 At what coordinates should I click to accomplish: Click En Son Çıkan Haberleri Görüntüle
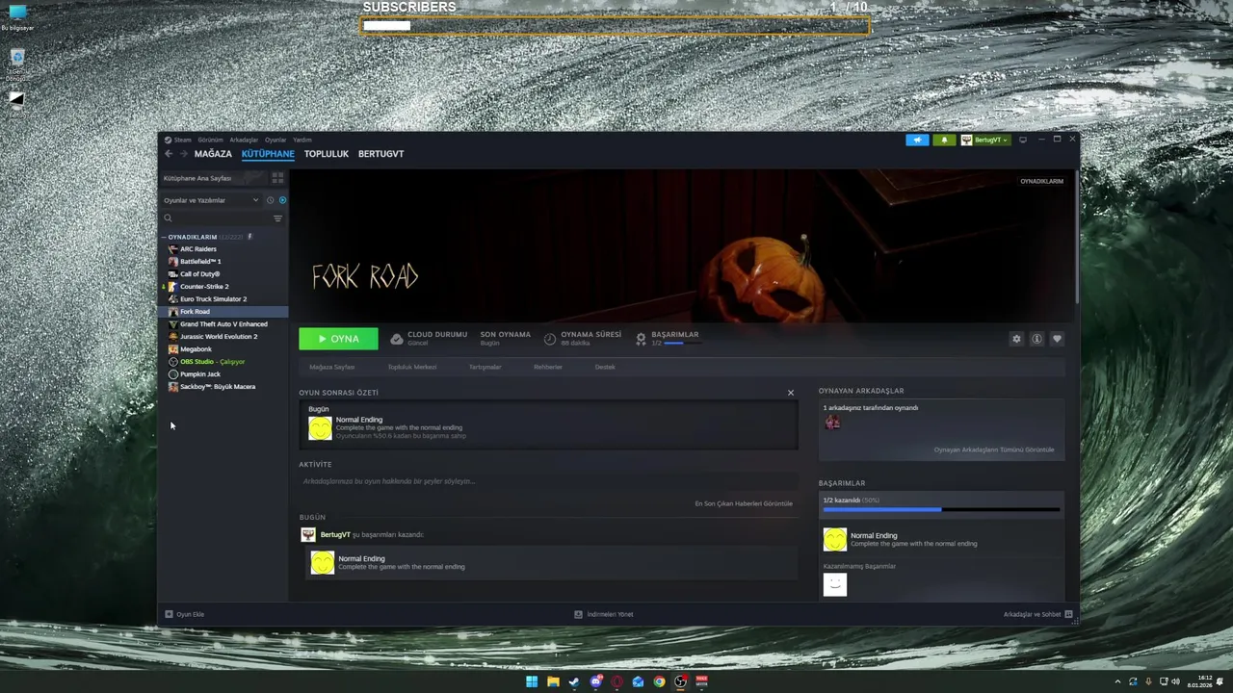coord(744,503)
